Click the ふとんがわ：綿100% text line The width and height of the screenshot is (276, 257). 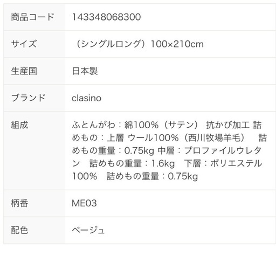(x=115, y=125)
